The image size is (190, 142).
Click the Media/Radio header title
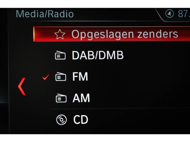click(x=45, y=14)
